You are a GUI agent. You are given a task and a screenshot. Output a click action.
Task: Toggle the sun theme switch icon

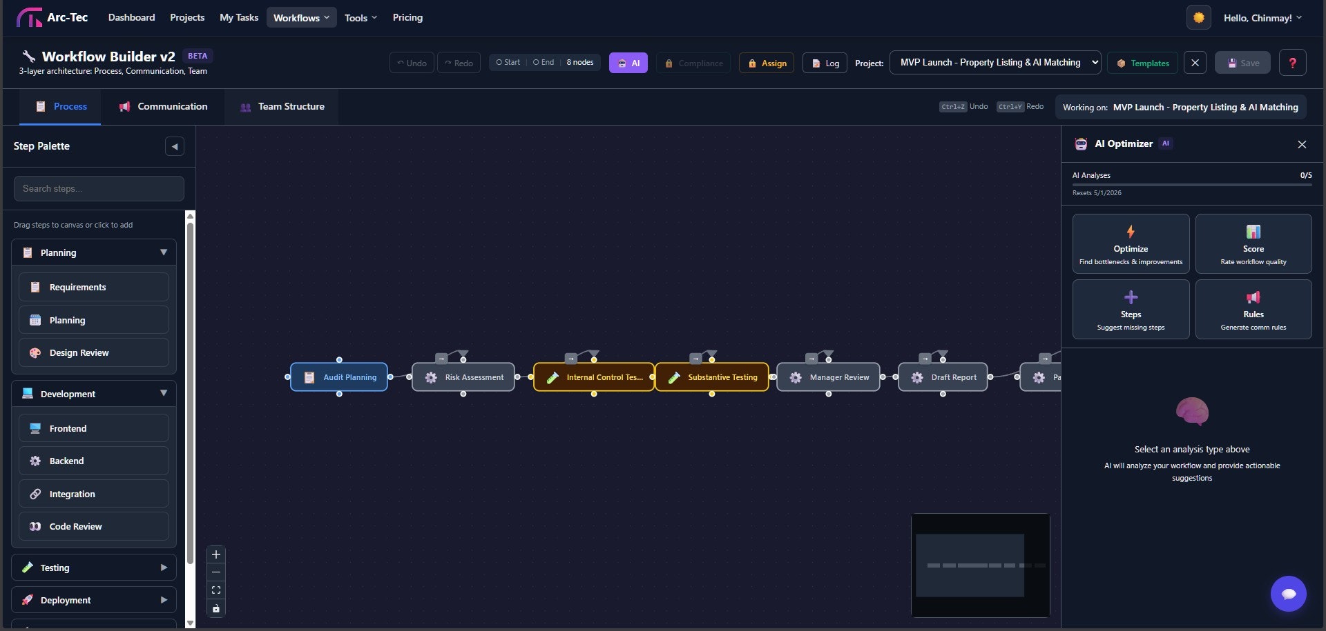1198,17
